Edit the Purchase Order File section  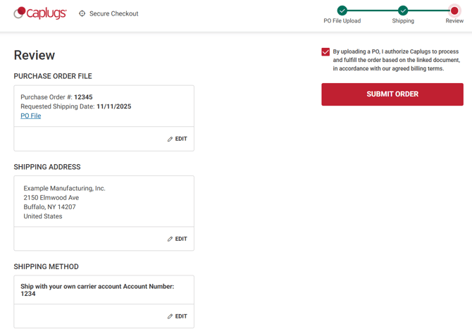coord(178,139)
